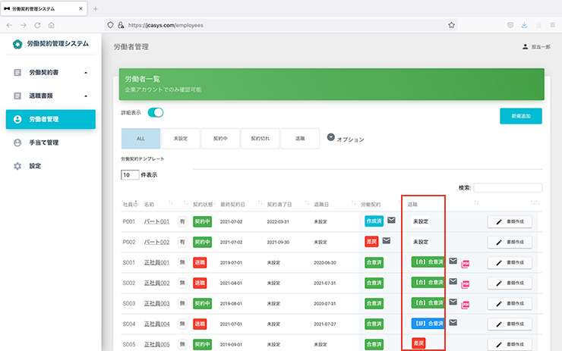Click 書類作成 button for P001

[x=510, y=222]
